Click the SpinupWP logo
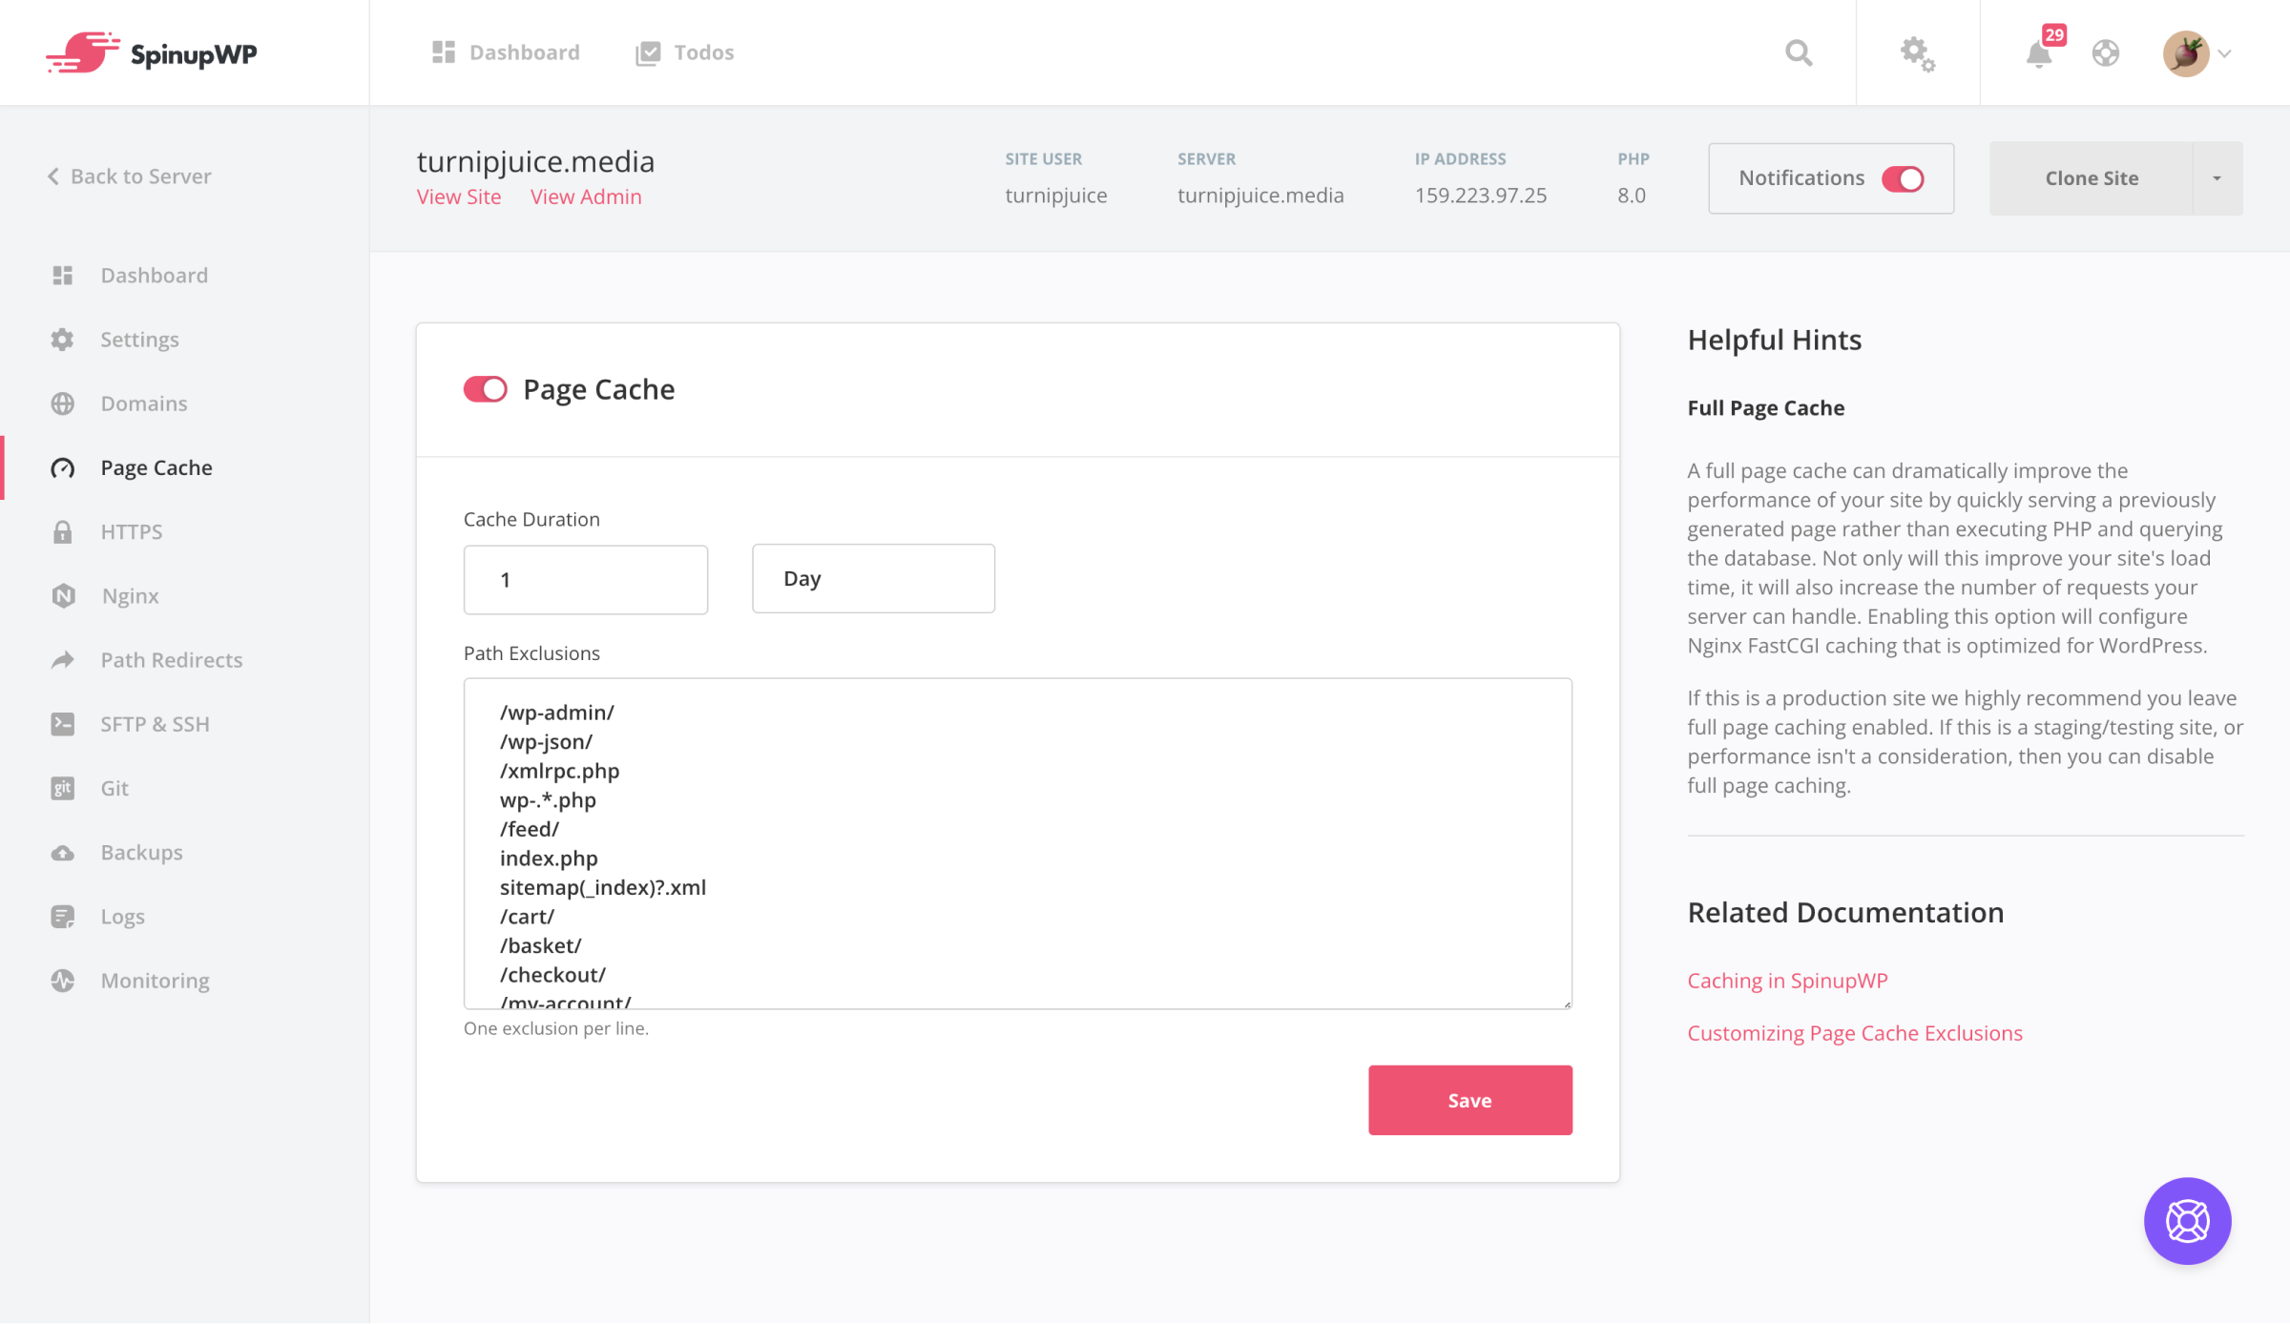Screen dimensions: 2290x1324 click(152, 53)
